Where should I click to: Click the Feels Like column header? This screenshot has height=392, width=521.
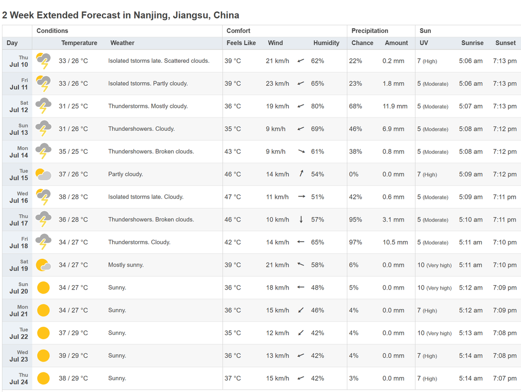241,43
